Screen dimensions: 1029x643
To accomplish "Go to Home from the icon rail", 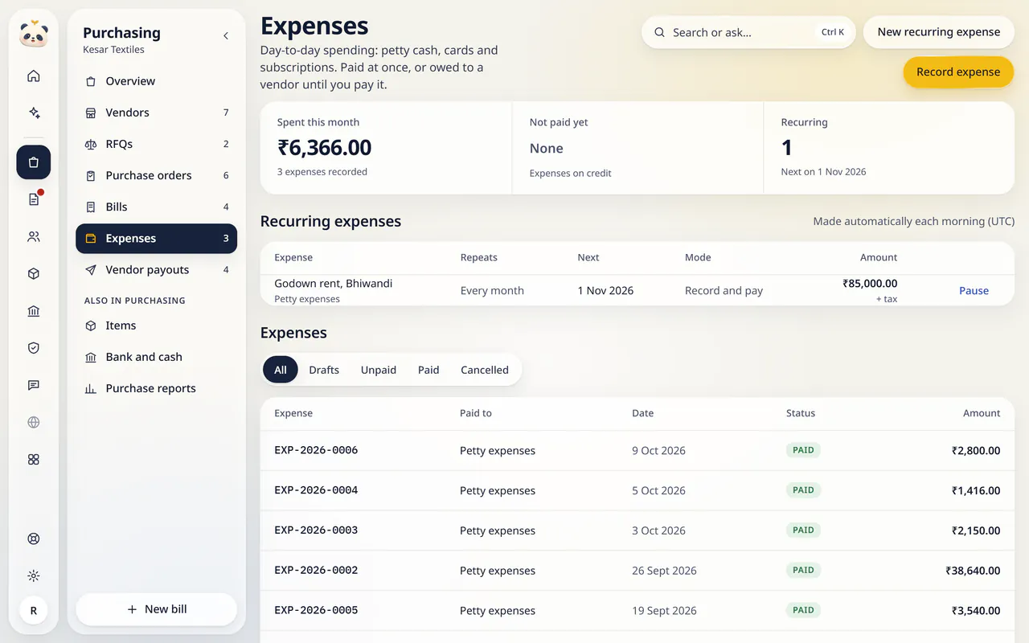I will point(34,76).
